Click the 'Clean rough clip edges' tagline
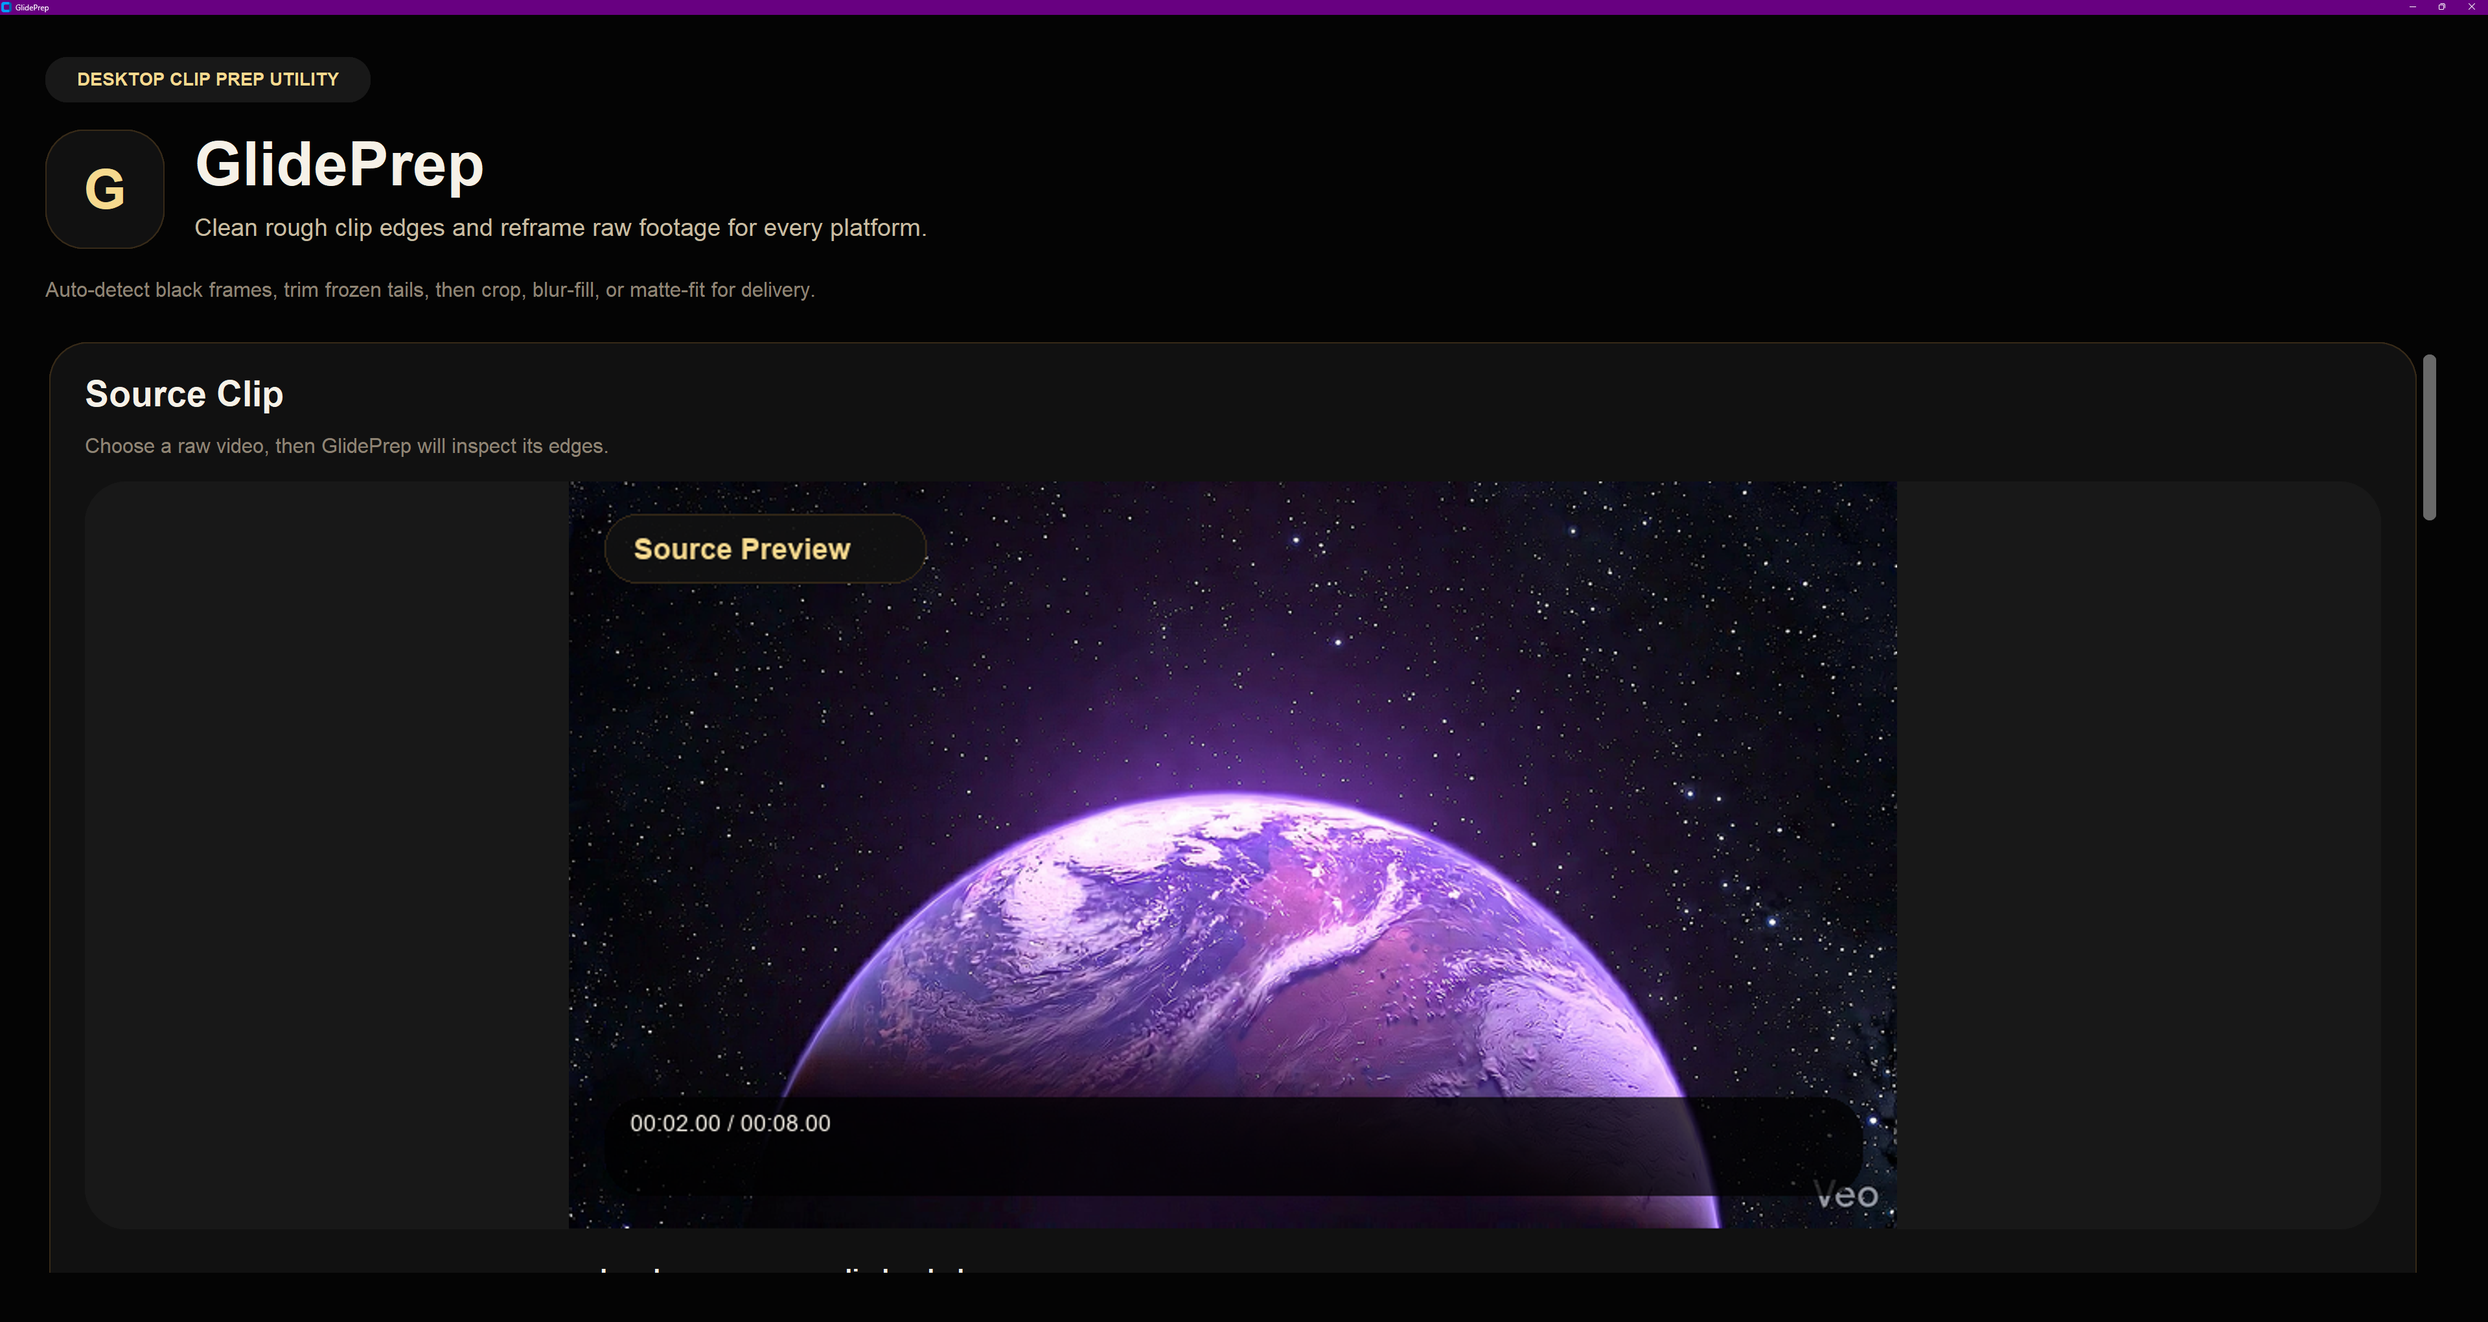 (x=560, y=228)
